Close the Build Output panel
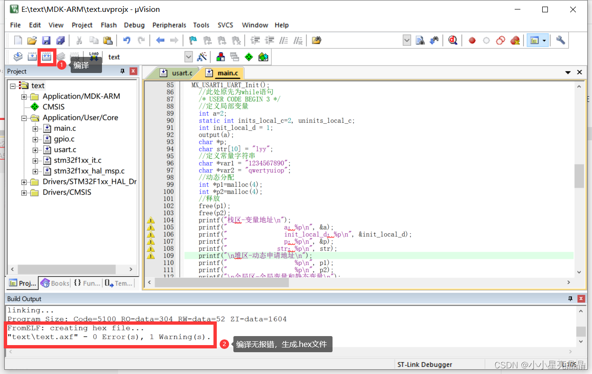 click(581, 299)
